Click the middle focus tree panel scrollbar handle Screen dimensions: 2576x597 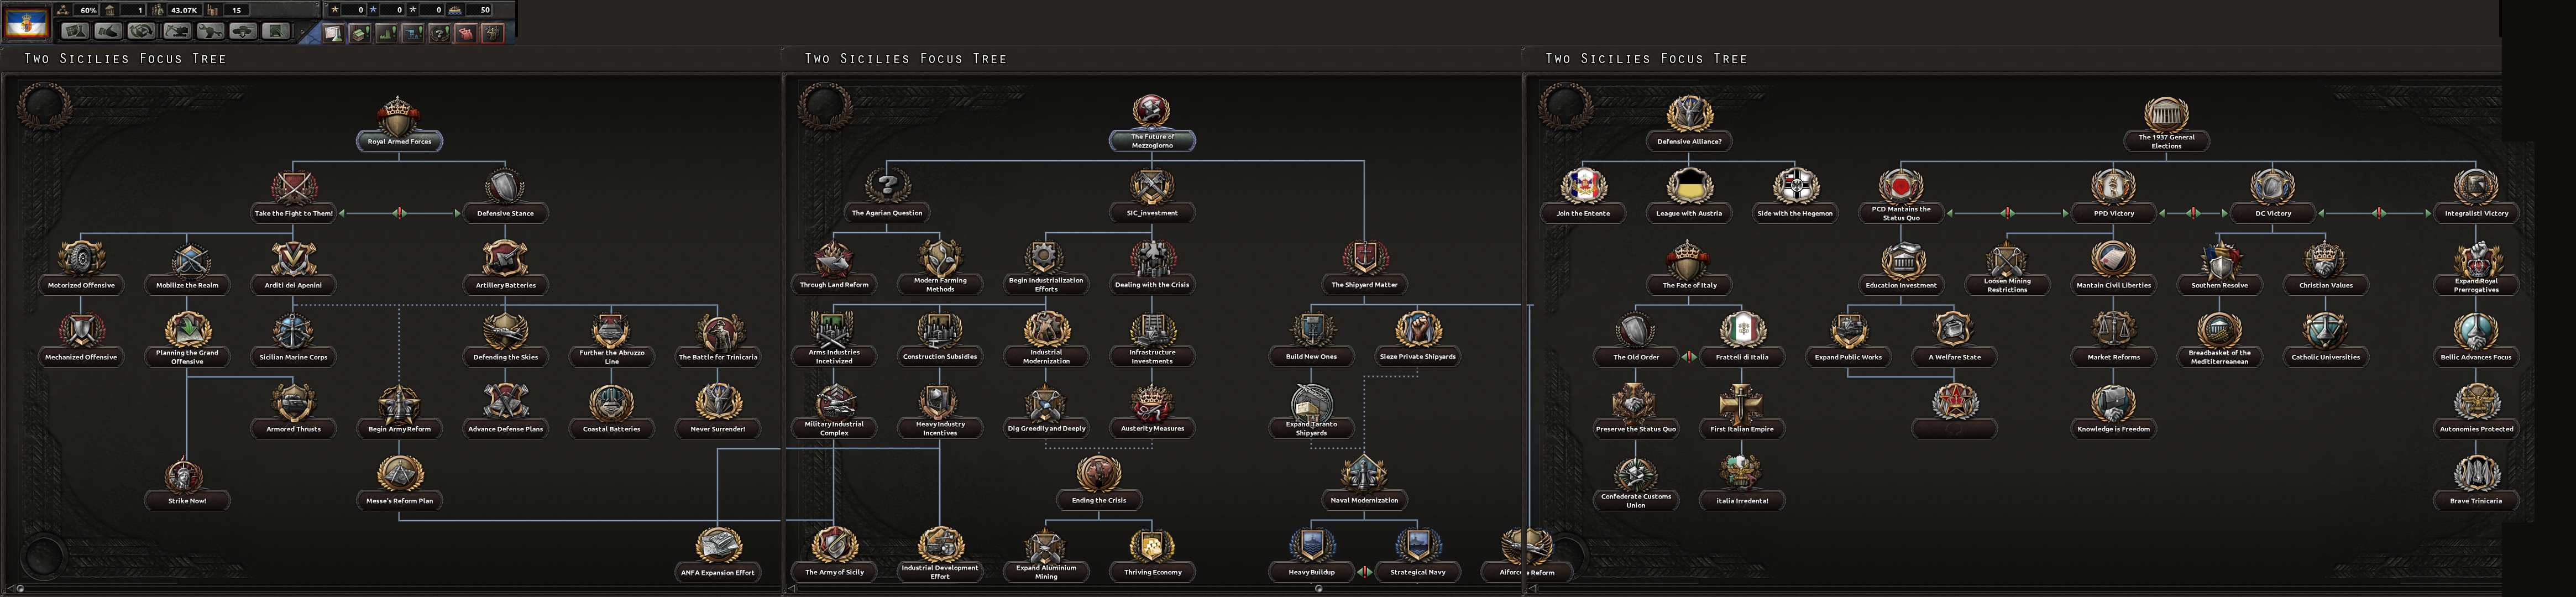(x=1318, y=589)
